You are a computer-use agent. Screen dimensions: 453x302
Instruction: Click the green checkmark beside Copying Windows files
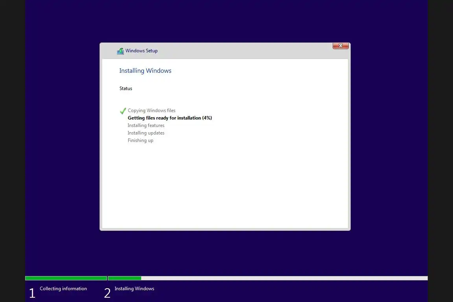tap(123, 111)
